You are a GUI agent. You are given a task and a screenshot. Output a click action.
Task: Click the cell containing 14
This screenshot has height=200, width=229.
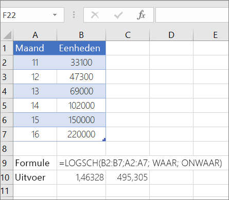click(35, 106)
